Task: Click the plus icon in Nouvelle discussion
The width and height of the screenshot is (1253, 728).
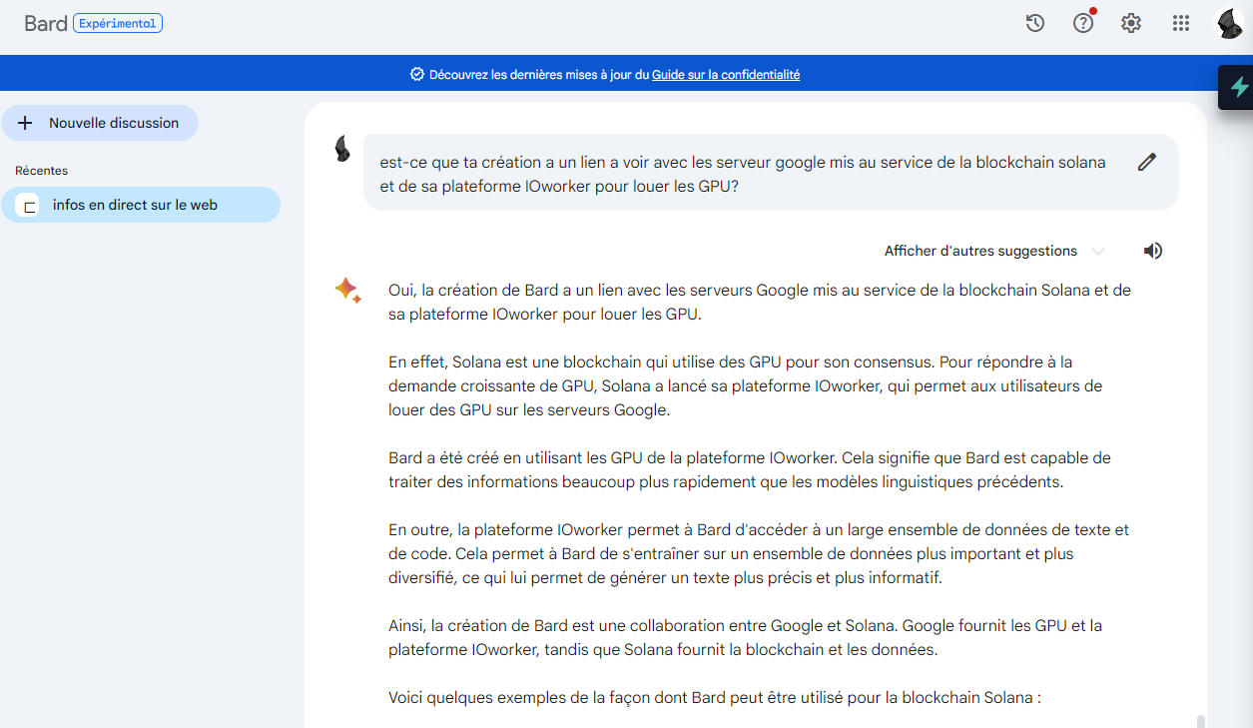Action: coord(26,123)
